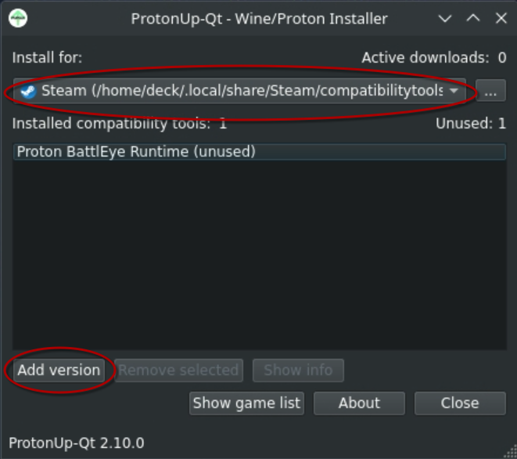This screenshot has width=517, height=459.
Task: Select Proton BattlEye Runtime in the list
Action: 136,151
